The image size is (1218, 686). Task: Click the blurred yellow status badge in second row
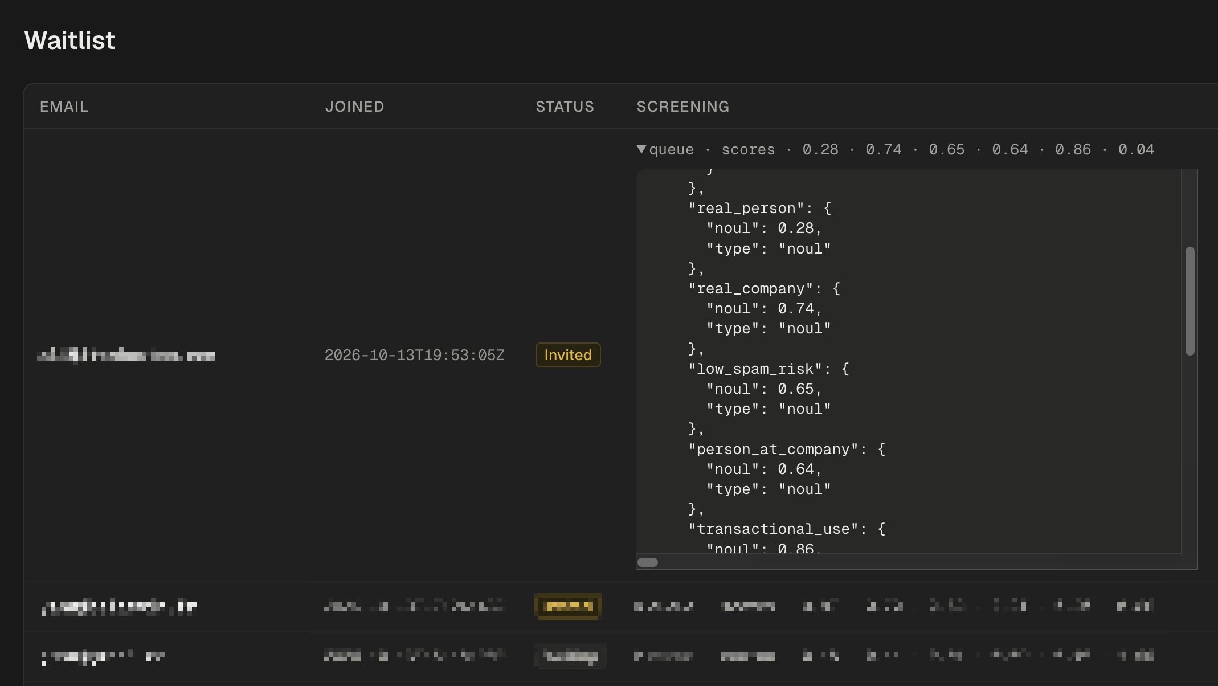[568, 606]
